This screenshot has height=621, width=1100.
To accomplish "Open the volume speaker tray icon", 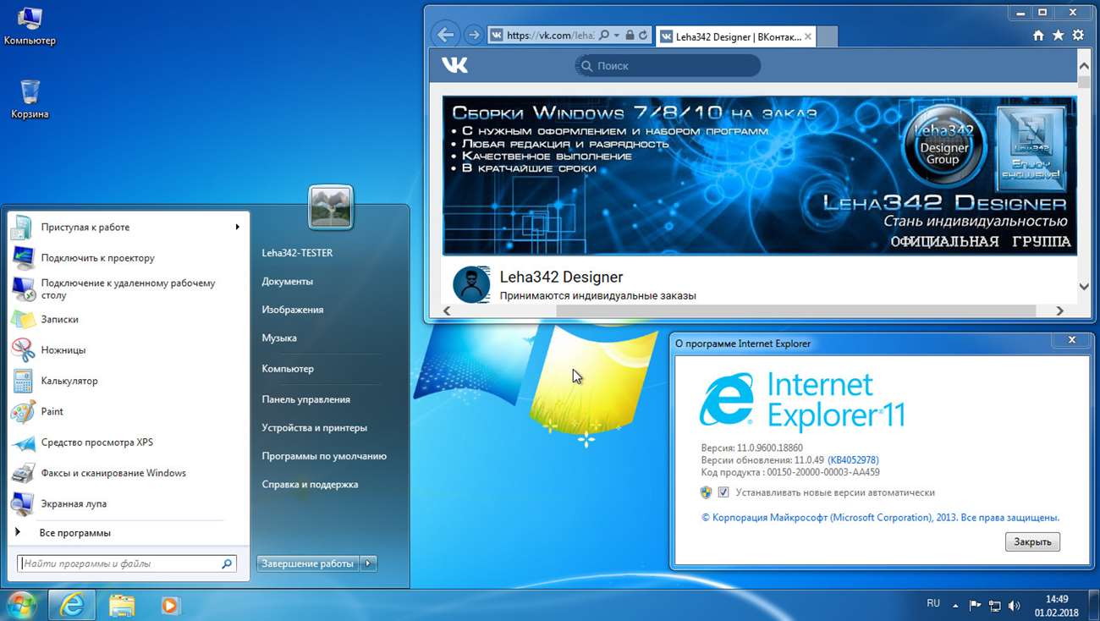I will [x=1015, y=606].
